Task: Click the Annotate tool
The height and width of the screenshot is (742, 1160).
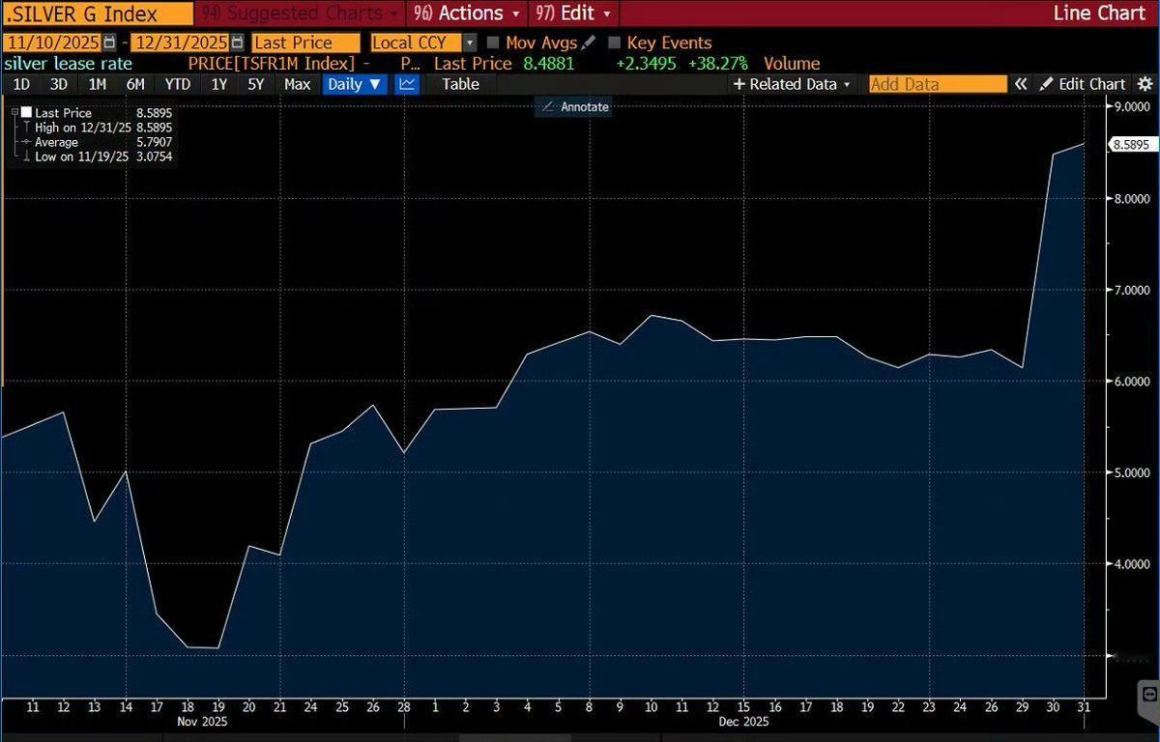Action: [574, 106]
